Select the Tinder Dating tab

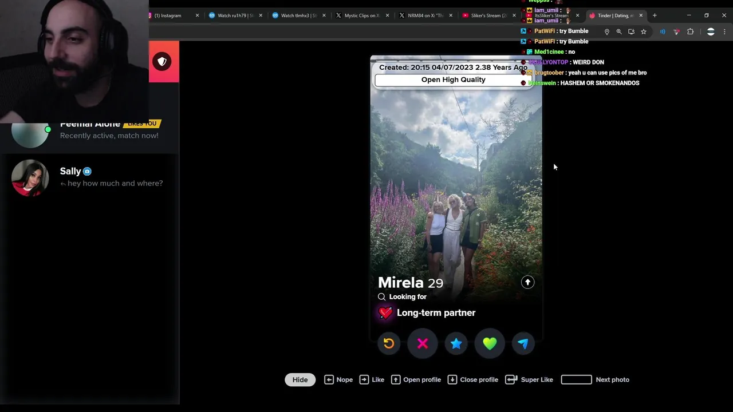[x=615, y=15]
